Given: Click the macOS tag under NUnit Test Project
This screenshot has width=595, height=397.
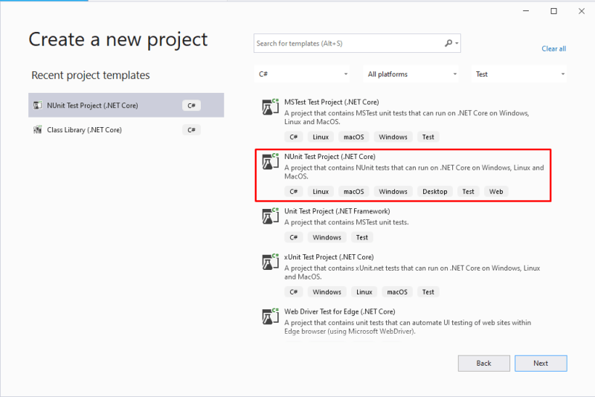Looking at the screenshot, I should click(x=354, y=192).
